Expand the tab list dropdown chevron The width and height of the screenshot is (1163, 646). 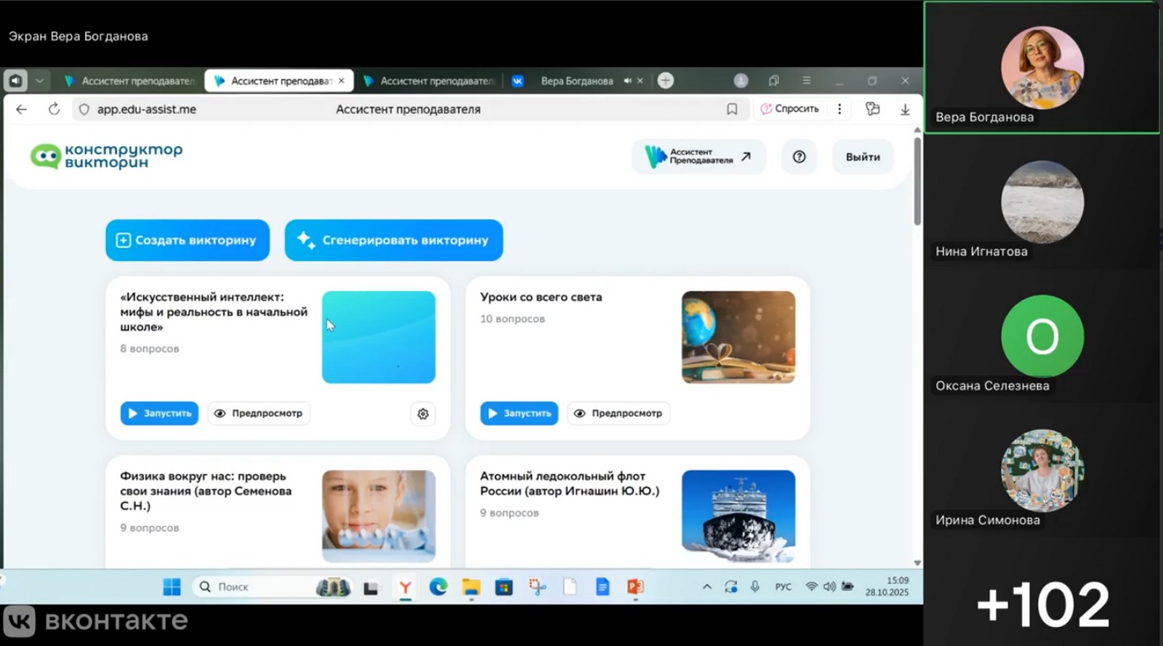pos(40,81)
